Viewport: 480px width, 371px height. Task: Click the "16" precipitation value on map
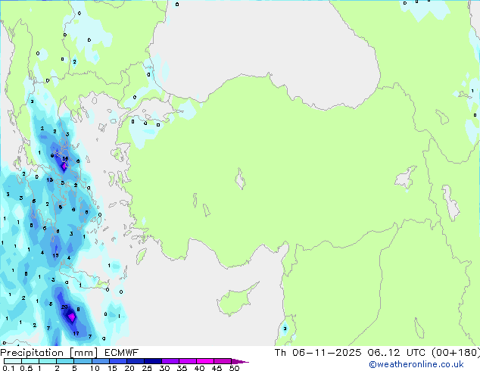65,159
